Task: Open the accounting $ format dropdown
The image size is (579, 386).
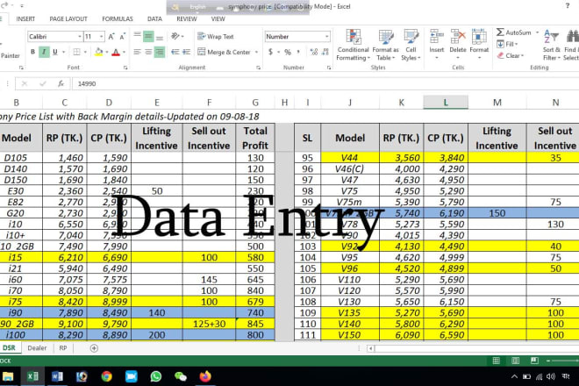Action: [279, 52]
